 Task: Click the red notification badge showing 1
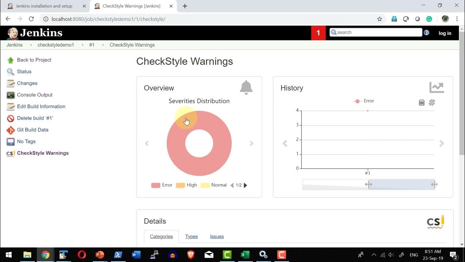[x=318, y=33]
